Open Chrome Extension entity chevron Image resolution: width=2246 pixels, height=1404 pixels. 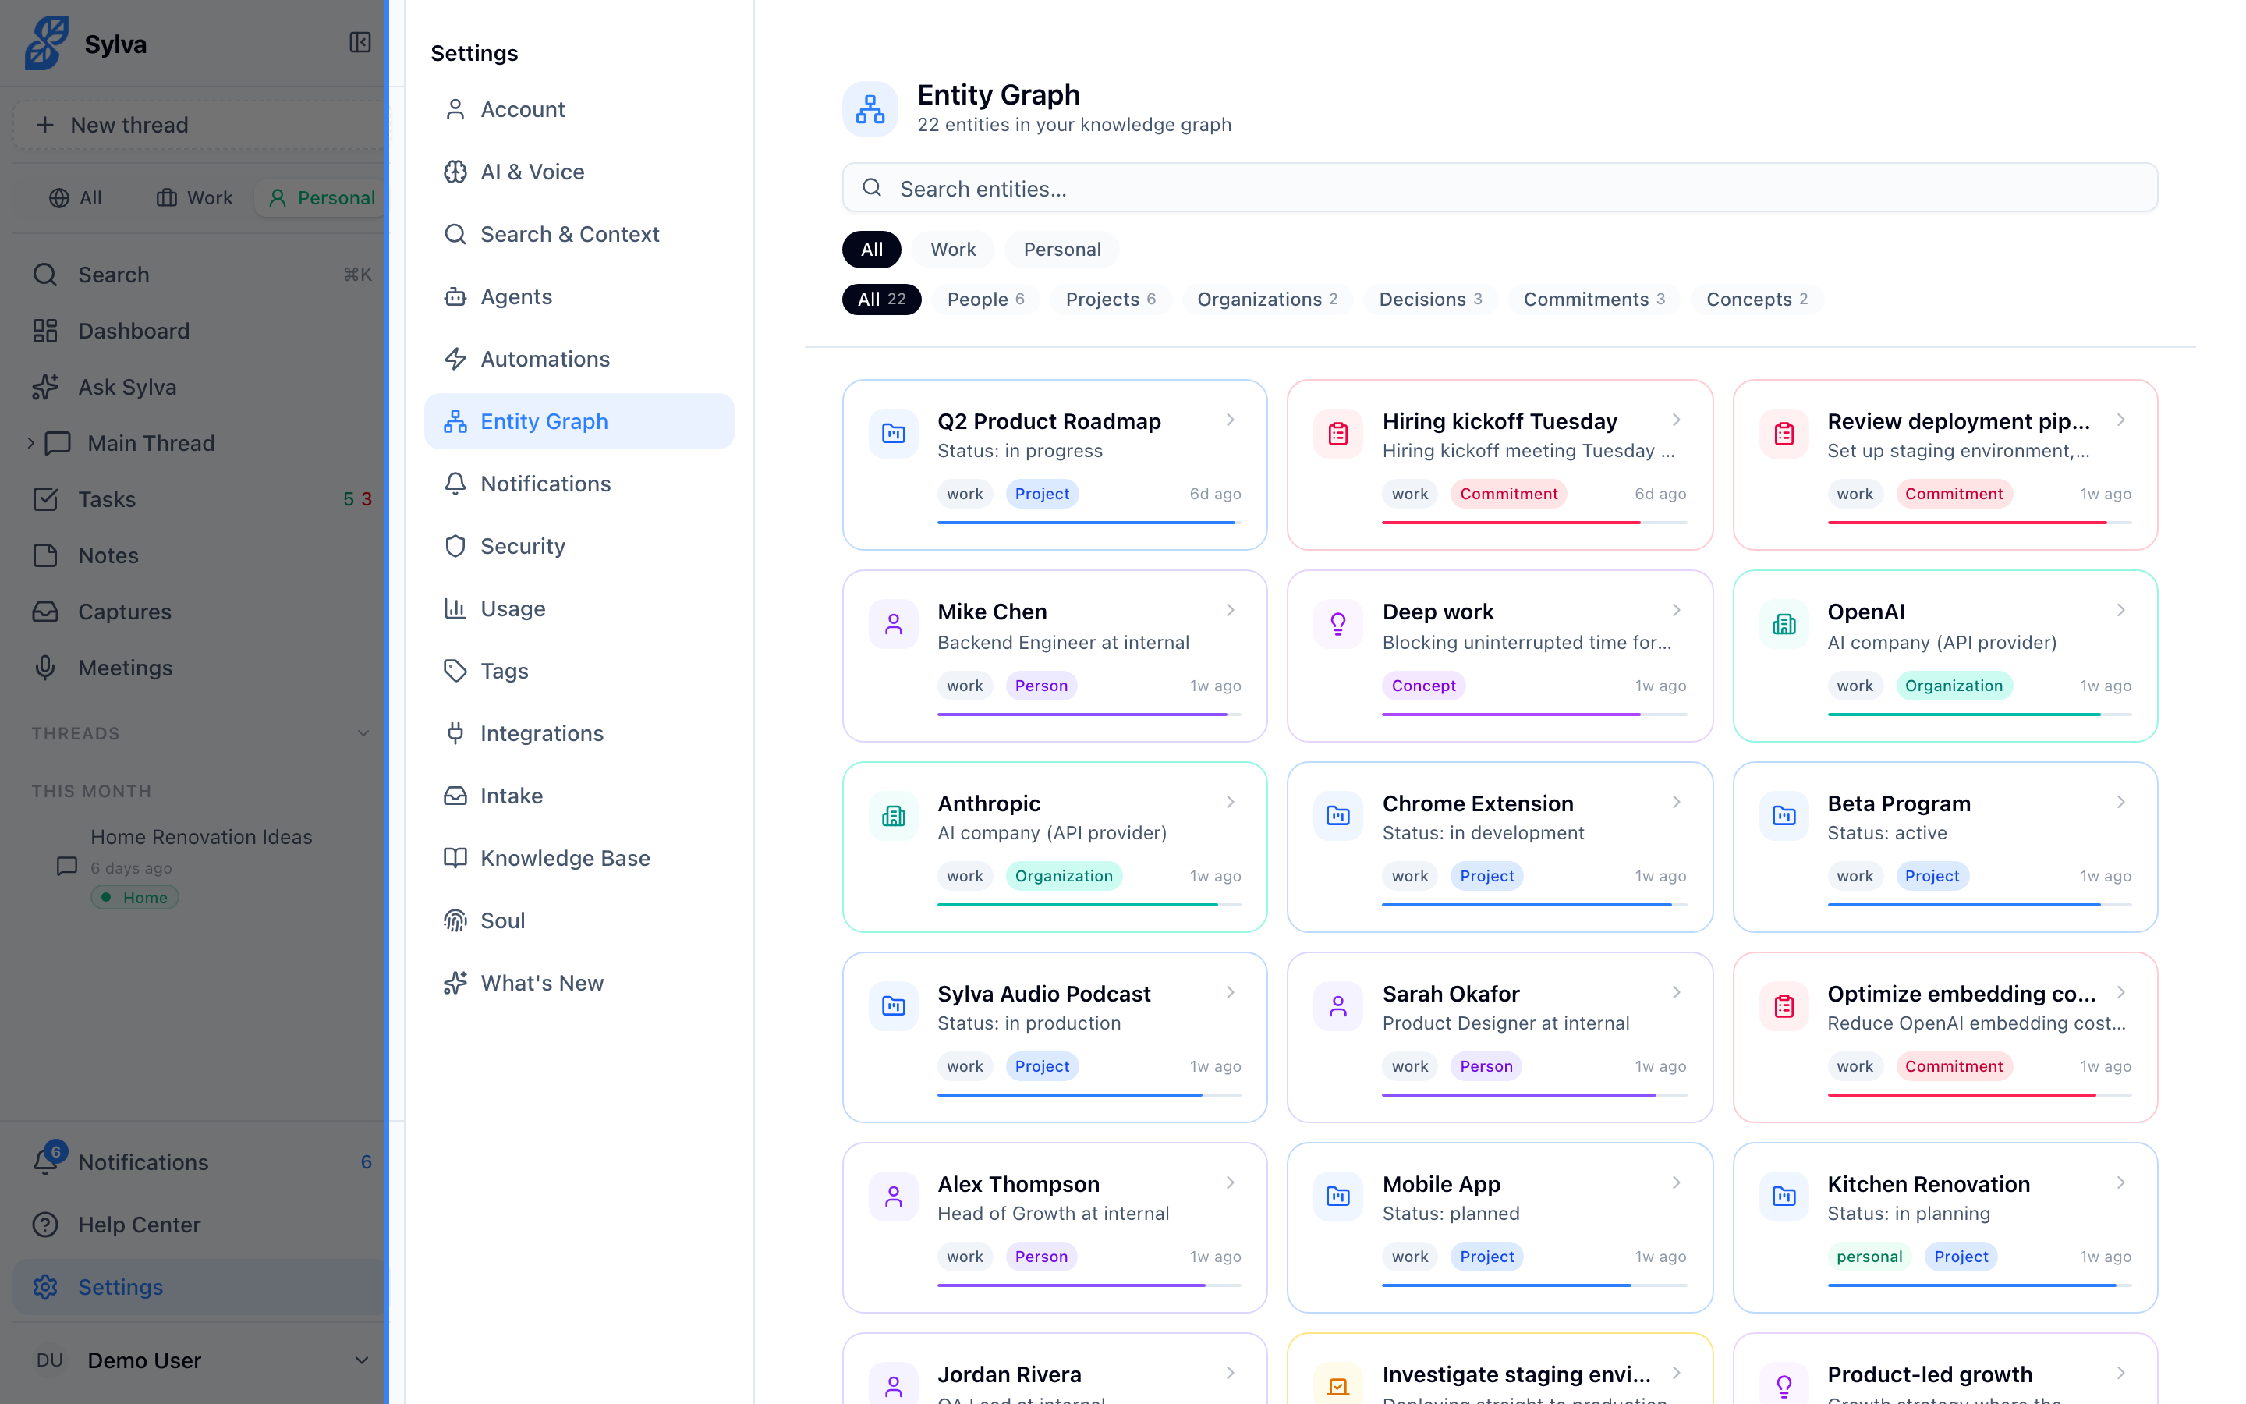point(1676,803)
